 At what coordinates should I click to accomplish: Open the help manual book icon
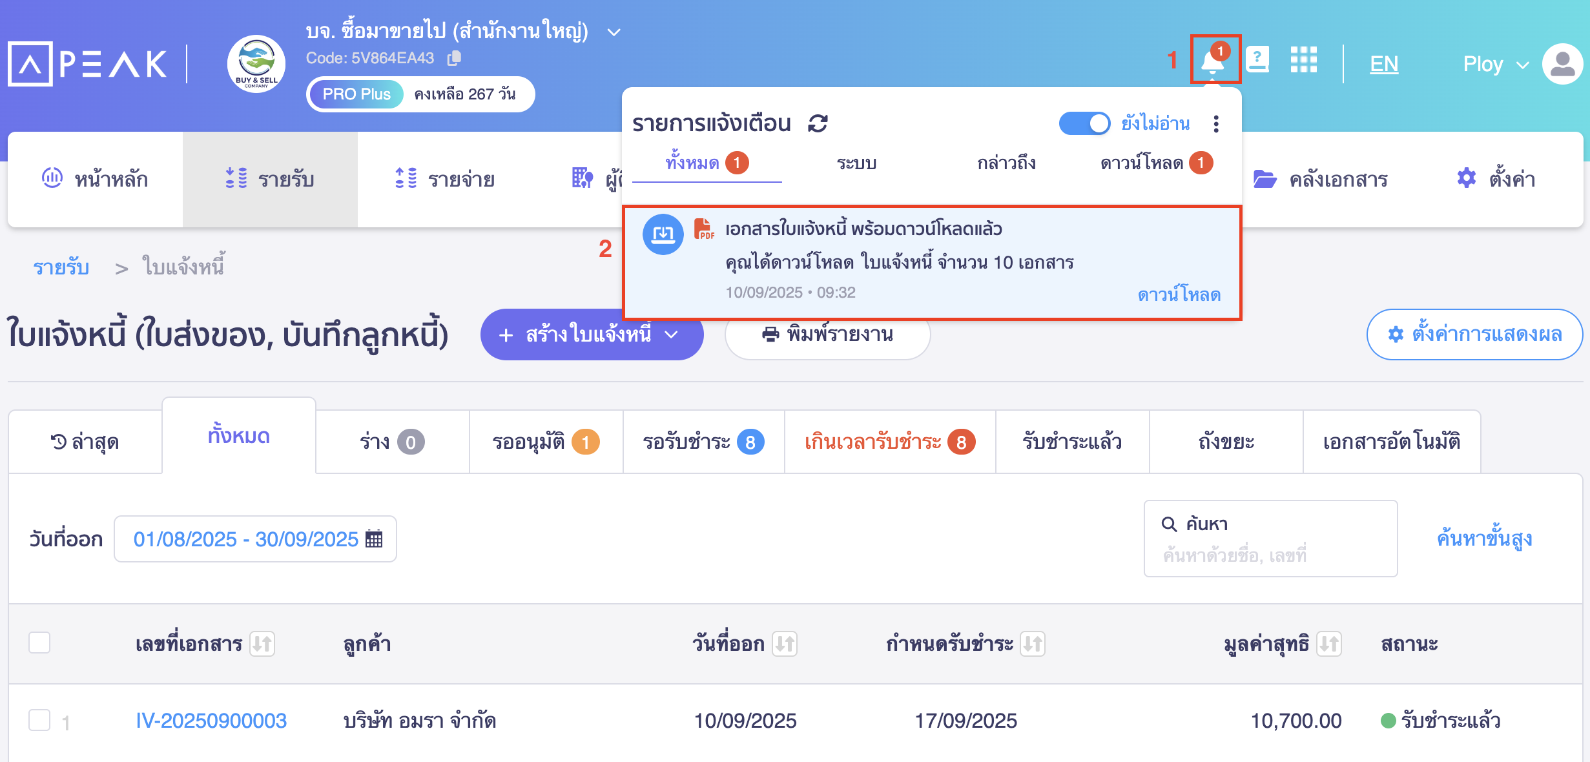(x=1257, y=60)
